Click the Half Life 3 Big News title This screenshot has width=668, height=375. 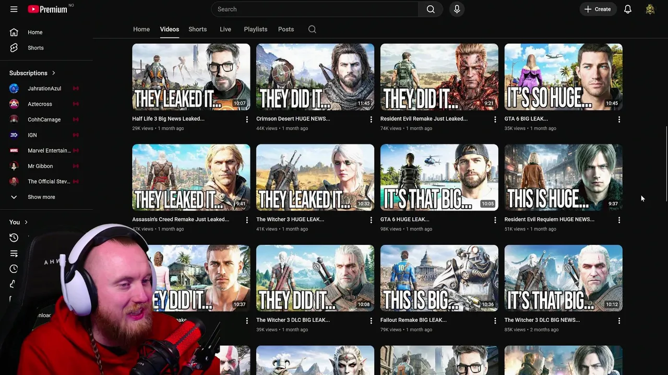168,119
